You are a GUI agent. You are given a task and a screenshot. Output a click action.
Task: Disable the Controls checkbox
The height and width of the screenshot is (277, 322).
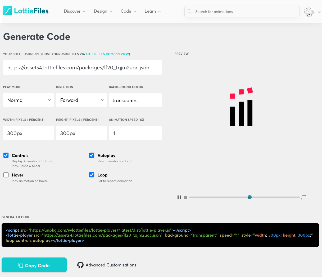(6, 155)
